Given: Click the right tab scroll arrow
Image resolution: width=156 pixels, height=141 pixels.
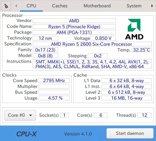Looking at the screenshot, I should click(x=152, y=6).
